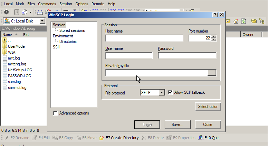Click the C:\Windows\Debug path bar
The height and width of the screenshot is (146, 268).
[24, 28]
